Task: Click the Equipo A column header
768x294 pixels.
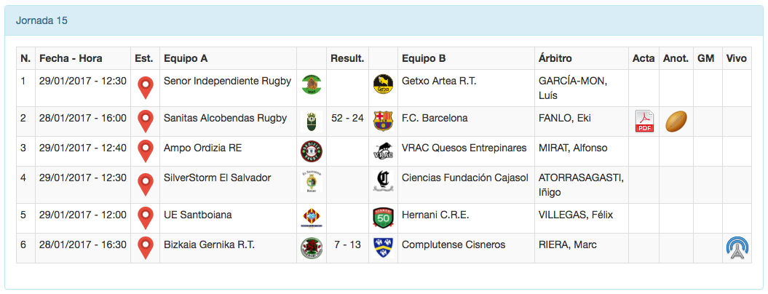Action: click(186, 59)
